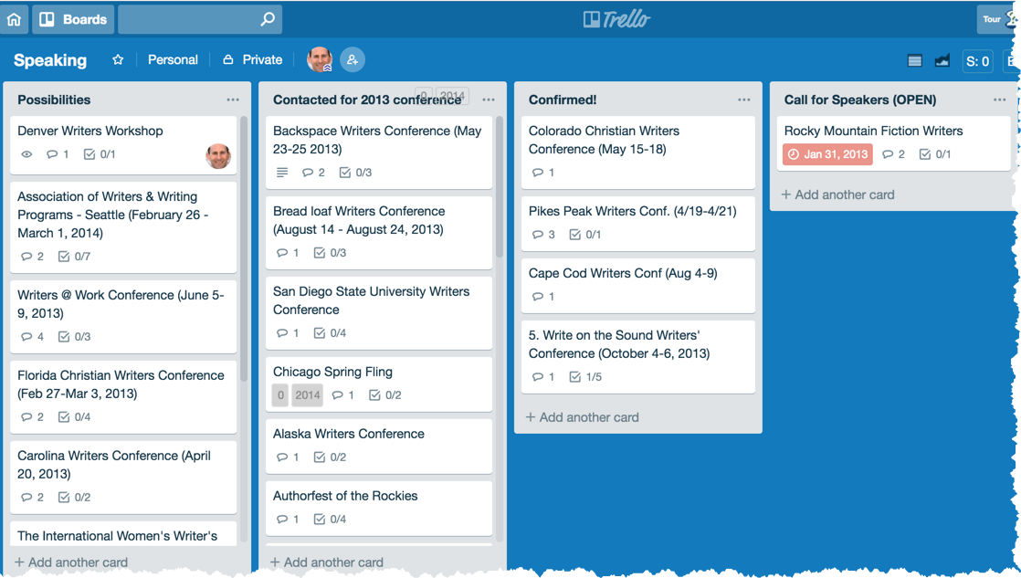Image resolution: width=1021 pixels, height=578 pixels.
Task: Open Bread loaf Writers Conference card
Action: click(379, 232)
